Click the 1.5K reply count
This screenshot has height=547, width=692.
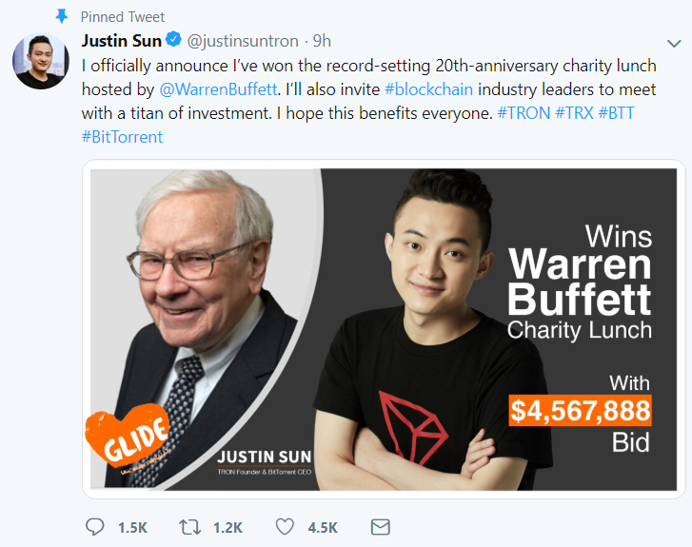tap(132, 528)
